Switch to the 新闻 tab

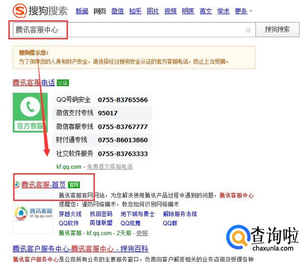[x=82, y=11]
